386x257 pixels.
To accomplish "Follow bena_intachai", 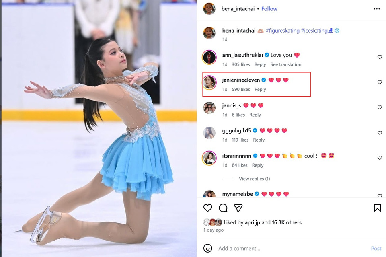I will (269, 9).
